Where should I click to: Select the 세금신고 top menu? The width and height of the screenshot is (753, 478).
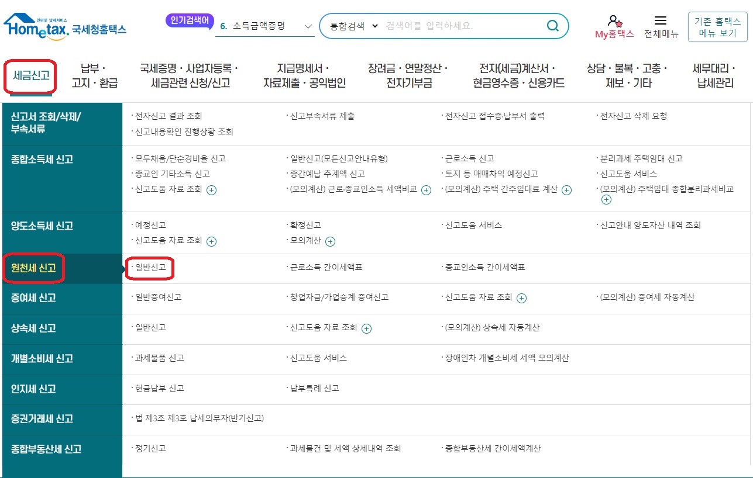pos(30,76)
